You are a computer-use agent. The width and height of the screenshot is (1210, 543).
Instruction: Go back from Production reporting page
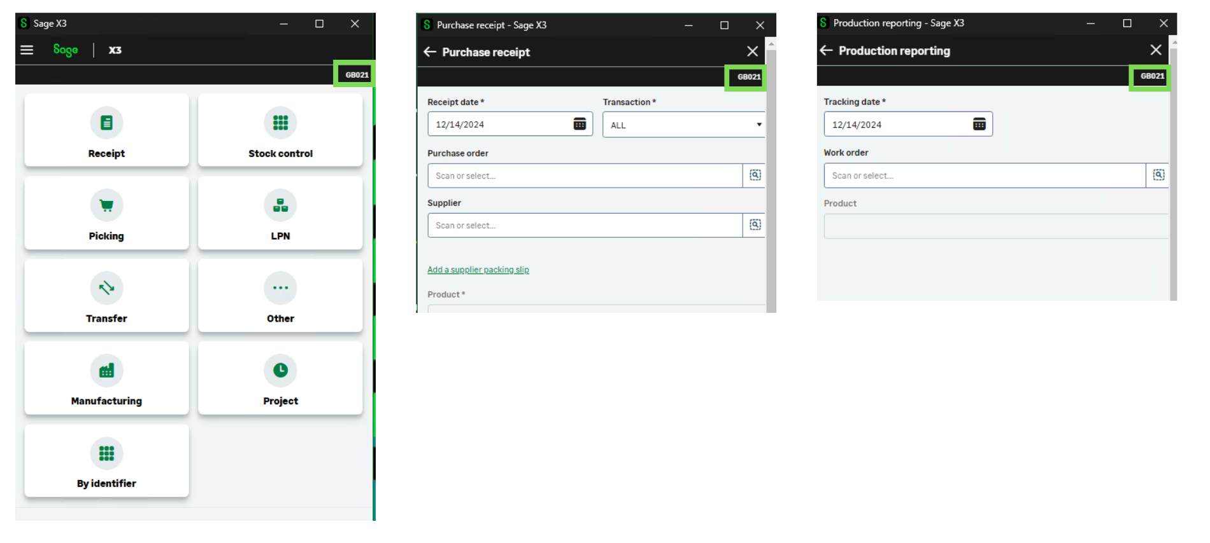(x=826, y=50)
